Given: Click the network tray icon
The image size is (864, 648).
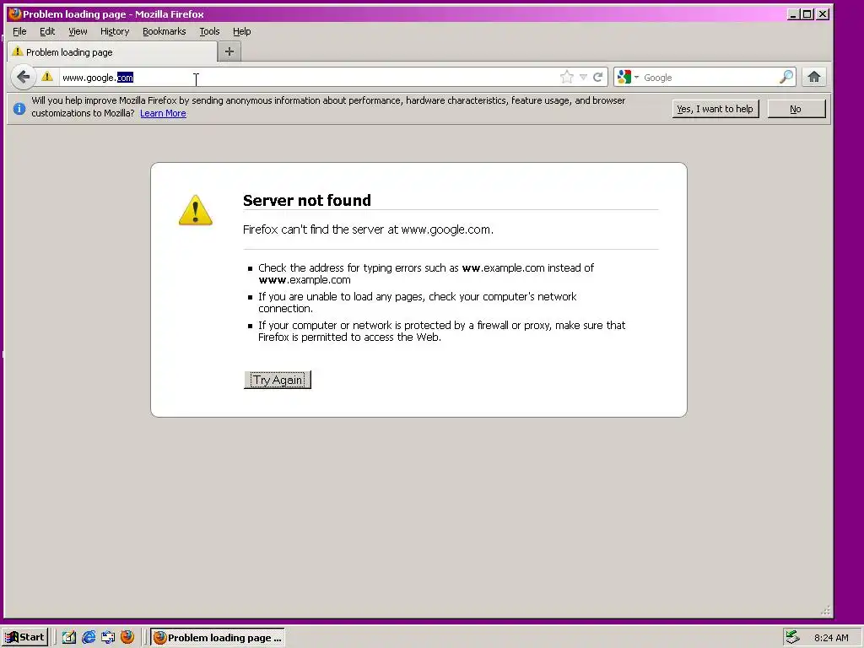Looking at the screenshot, I should 793,637.
